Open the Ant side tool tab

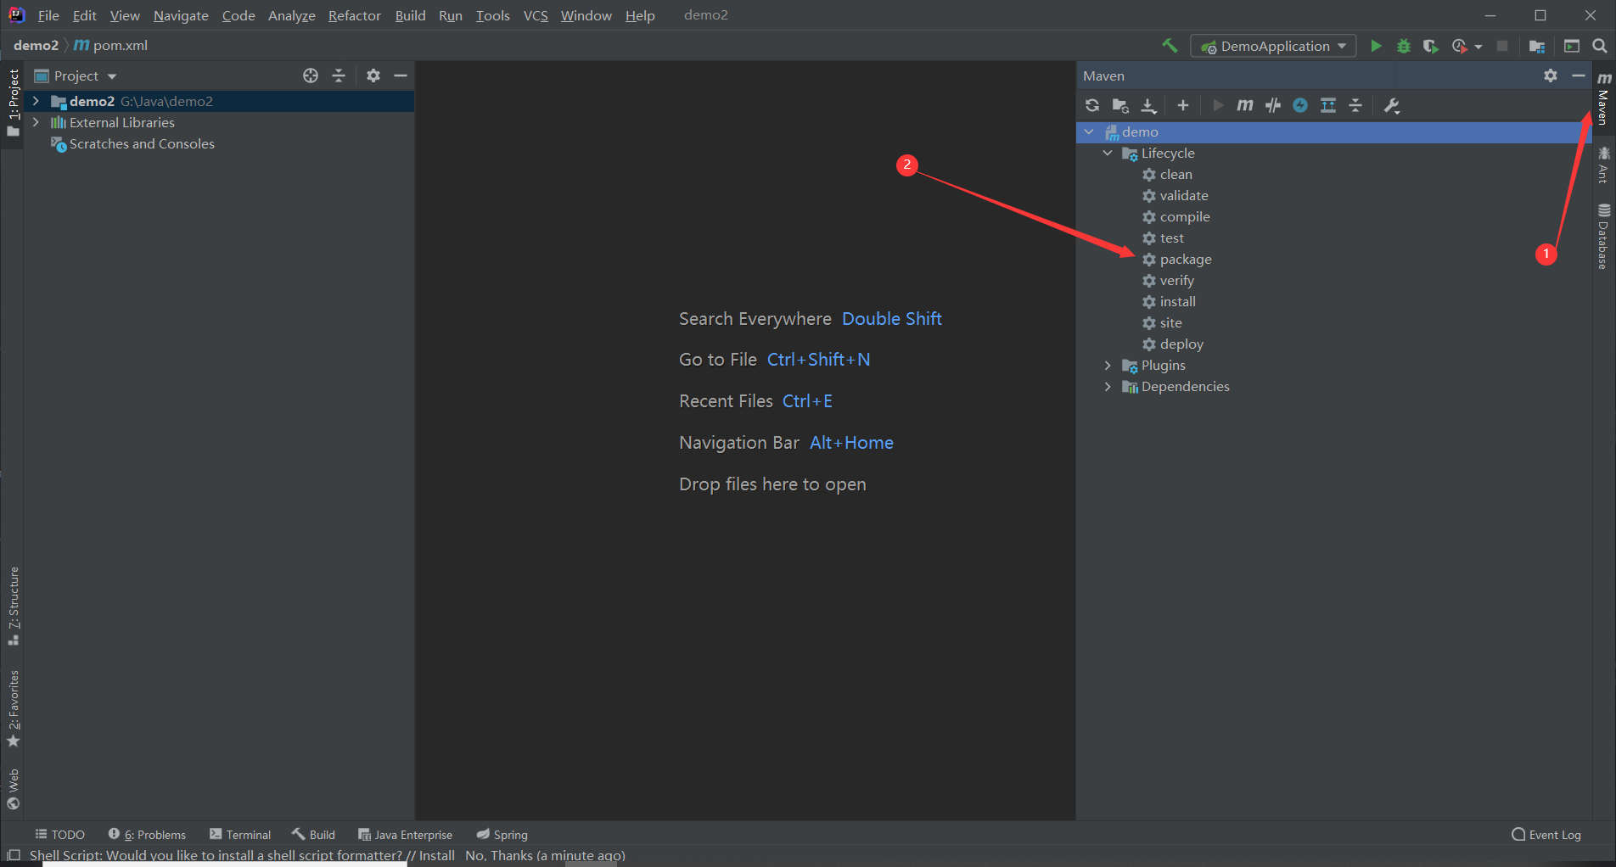1603,165
